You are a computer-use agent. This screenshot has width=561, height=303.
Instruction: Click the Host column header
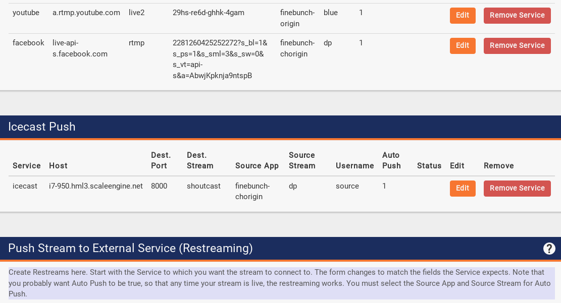[58, 166]
